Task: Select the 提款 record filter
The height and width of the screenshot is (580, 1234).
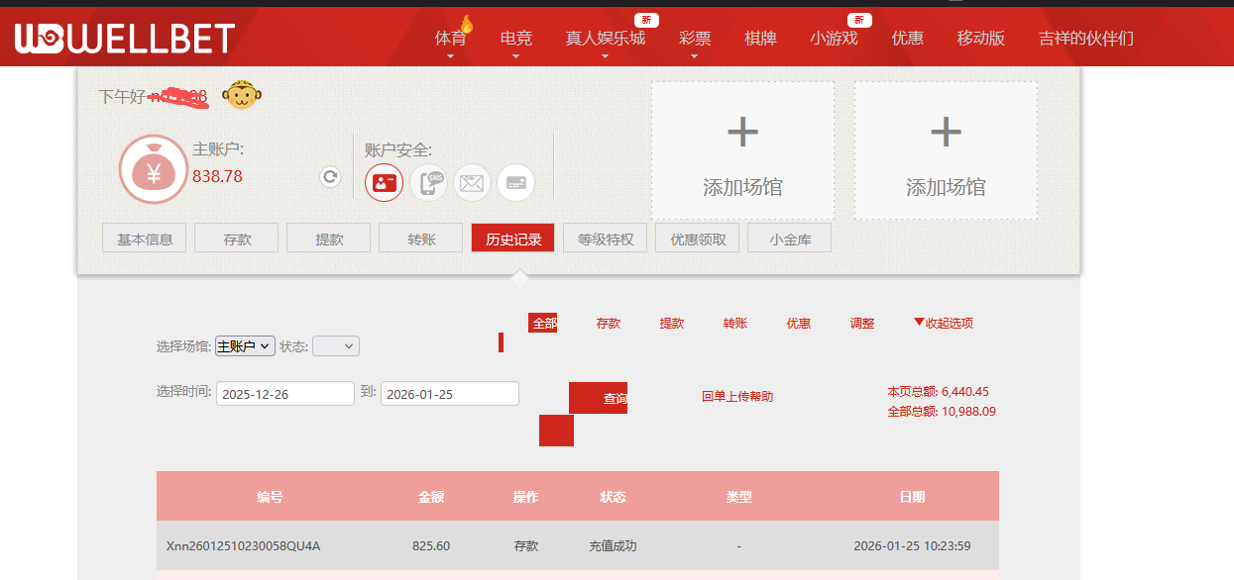Action: click(672, 323)
